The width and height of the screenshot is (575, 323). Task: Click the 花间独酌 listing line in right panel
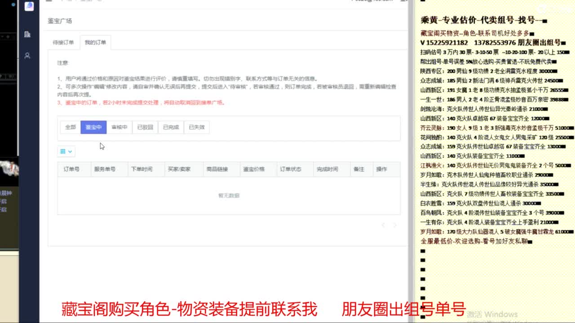[x=497, y=137]
